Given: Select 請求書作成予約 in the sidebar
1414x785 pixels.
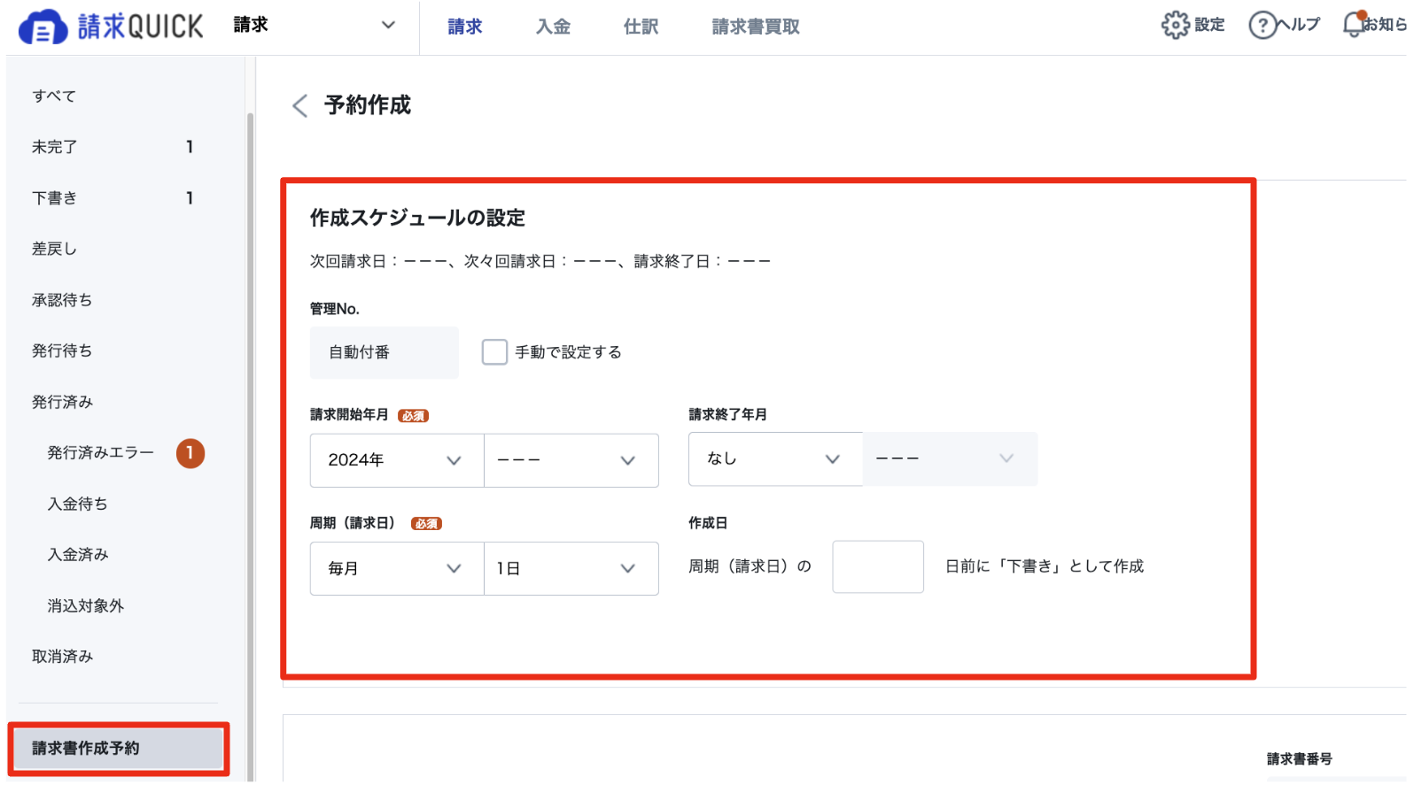Looking at the screenshot, I should coord(118,749).
